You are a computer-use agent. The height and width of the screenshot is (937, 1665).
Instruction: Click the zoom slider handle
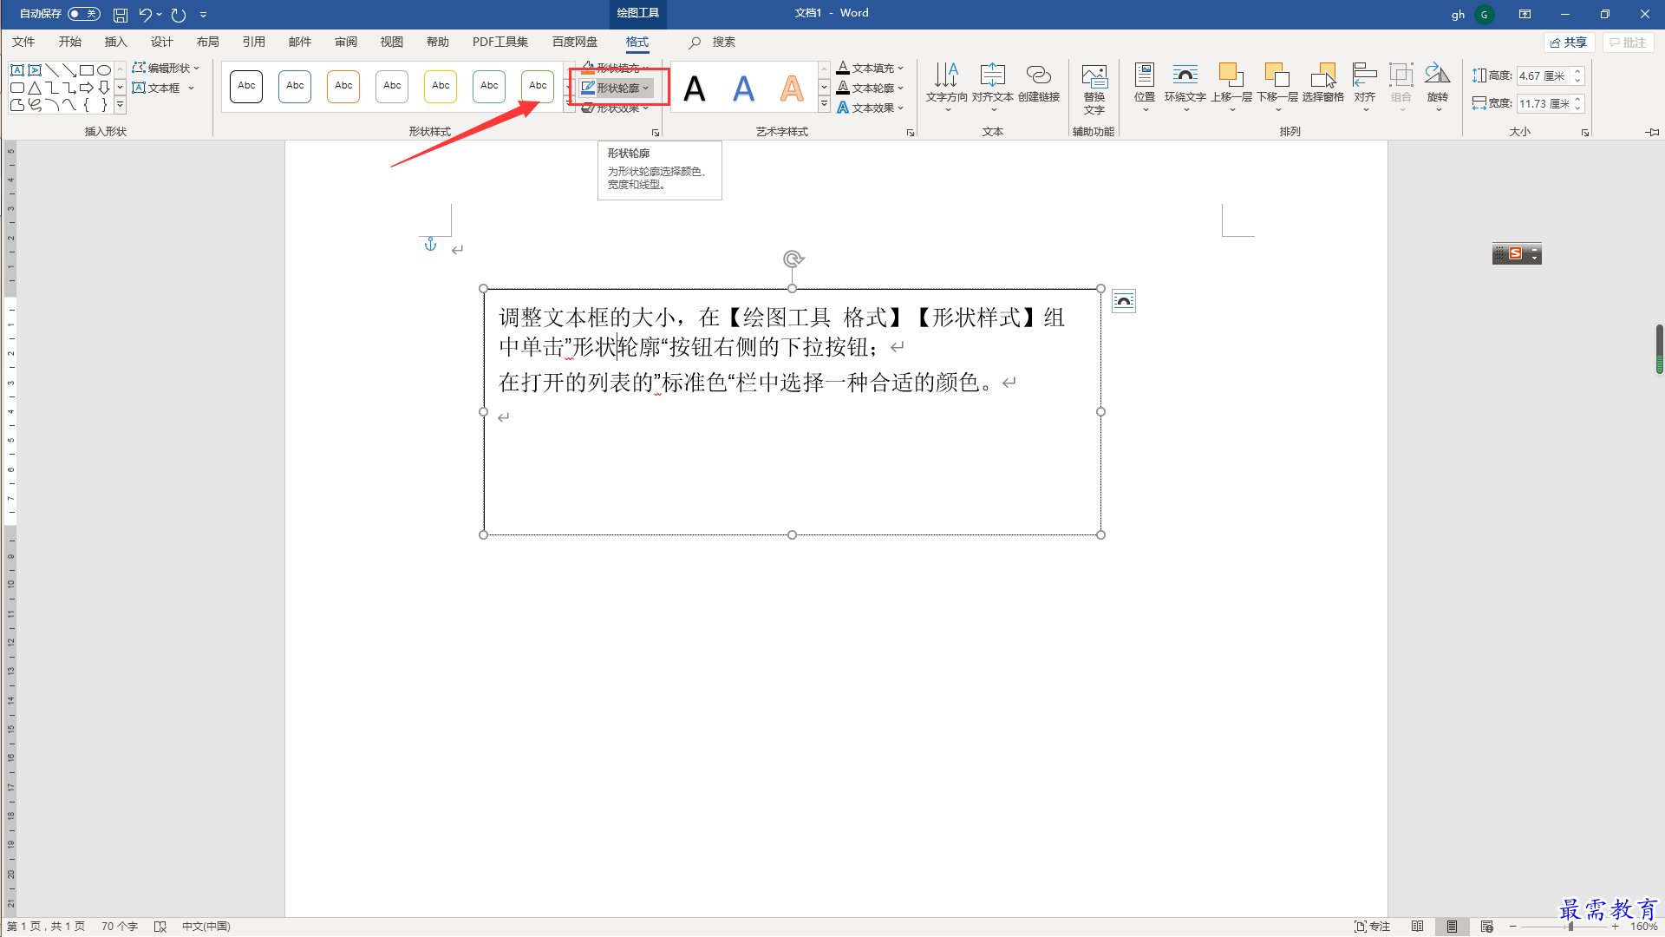coord(1570,927)
